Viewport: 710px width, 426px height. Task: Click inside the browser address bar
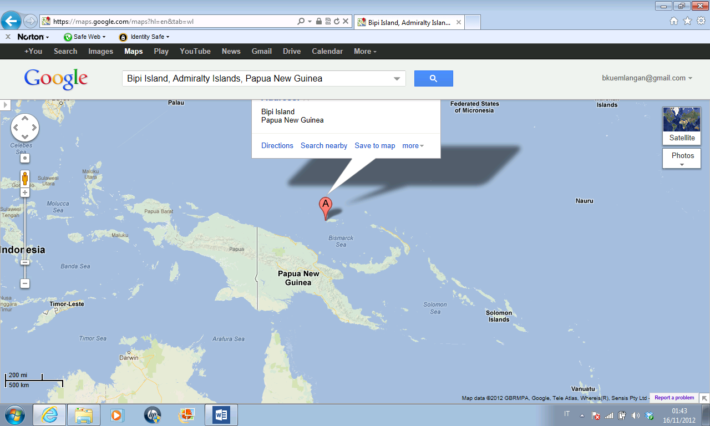[x=166, y=22]
